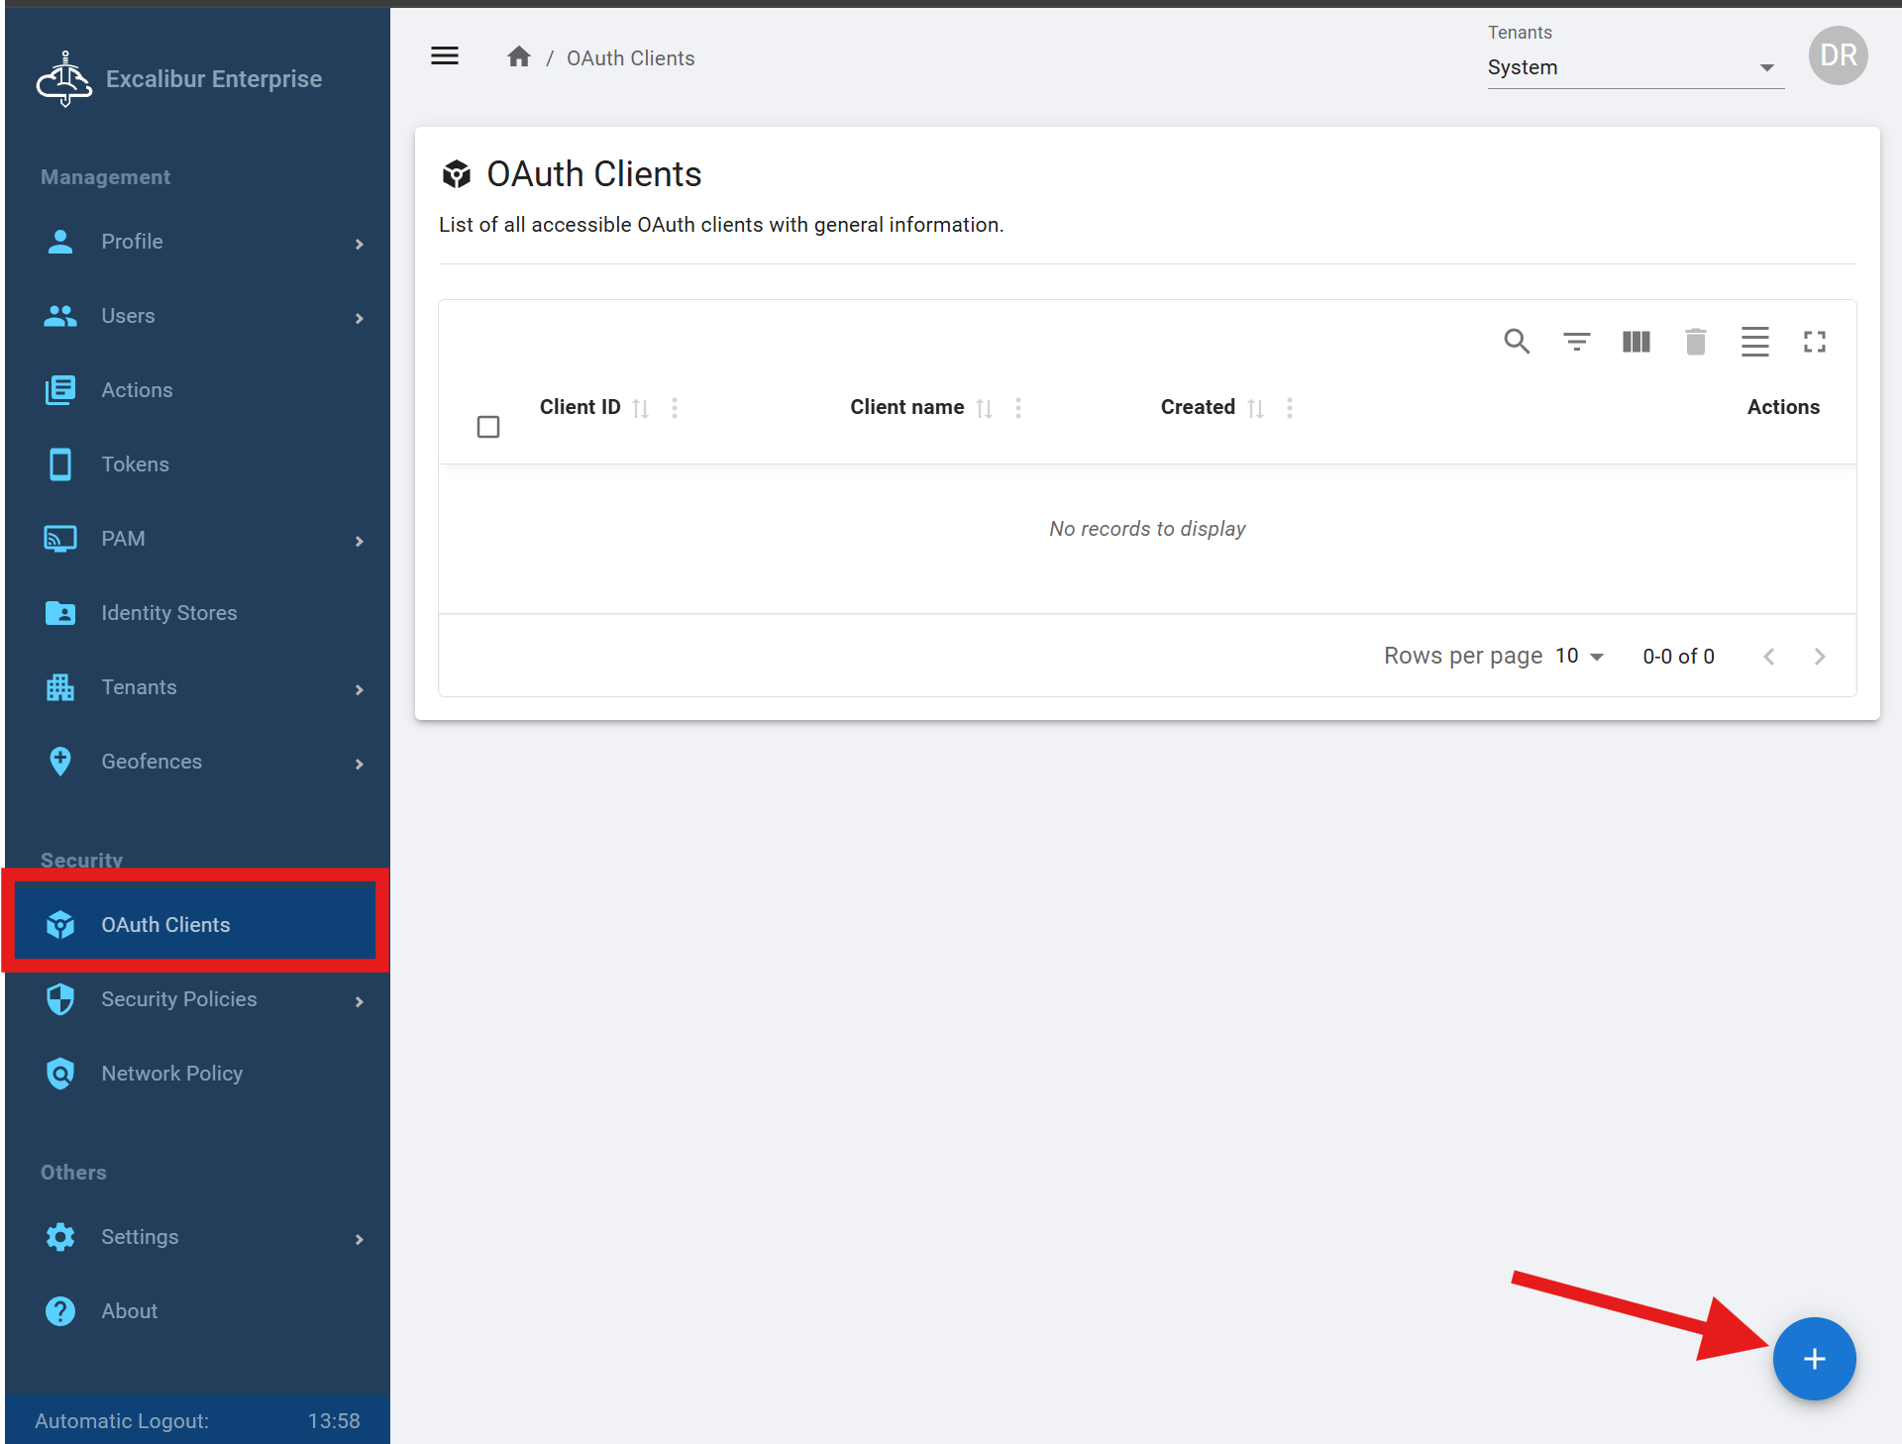This screenshot has width=1902, height=1444.
Task: Open Identity Stores in the sidebar
Action: tap(168, 613)
